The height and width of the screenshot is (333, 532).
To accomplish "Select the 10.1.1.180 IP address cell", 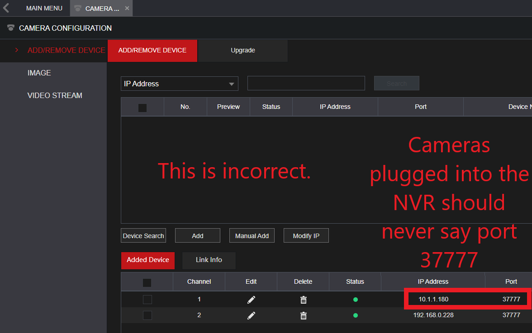I will [x=433, y=299].
